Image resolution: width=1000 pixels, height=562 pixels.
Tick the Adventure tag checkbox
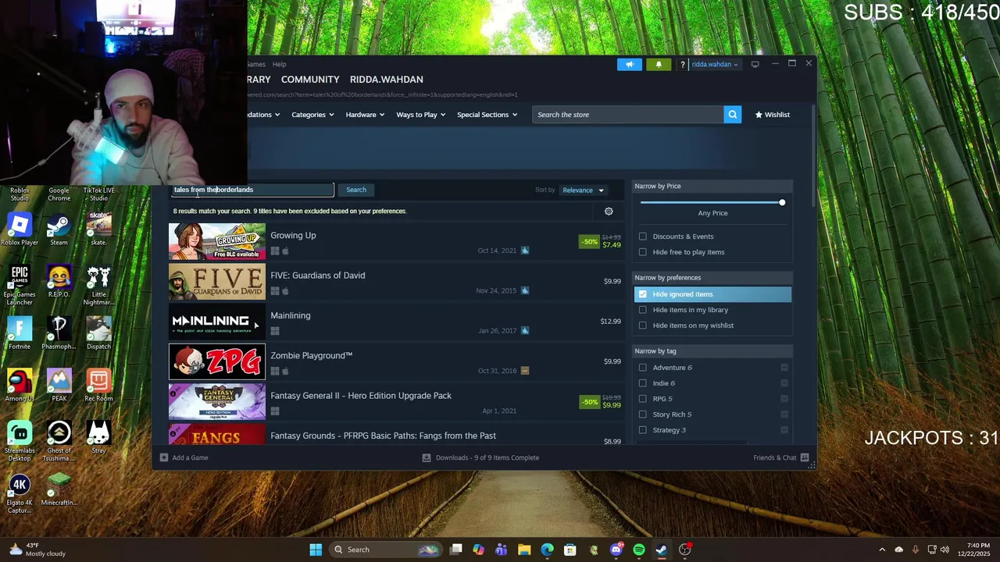tap(643, 368)
